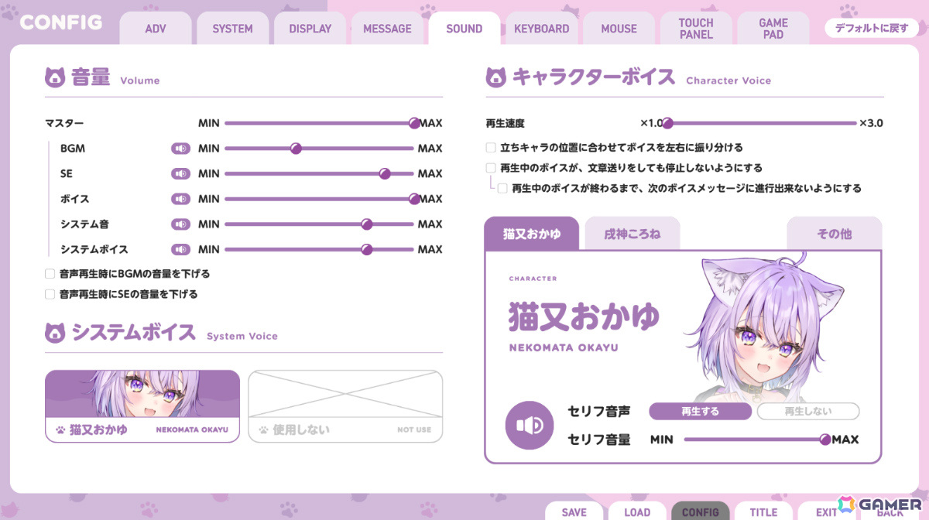Switch to the DISPLAY tab
This screenshot has height=520, width=929.
coord(310,29)
